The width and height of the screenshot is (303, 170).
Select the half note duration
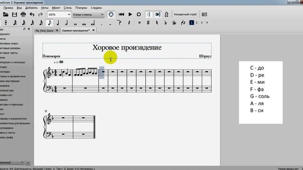coord(66,23)
